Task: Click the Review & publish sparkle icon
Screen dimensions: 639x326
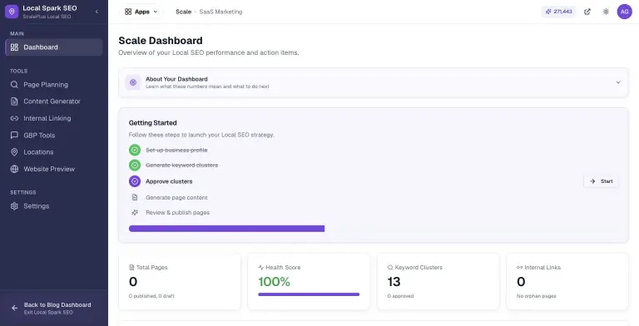Action: [x=135, y=212]
